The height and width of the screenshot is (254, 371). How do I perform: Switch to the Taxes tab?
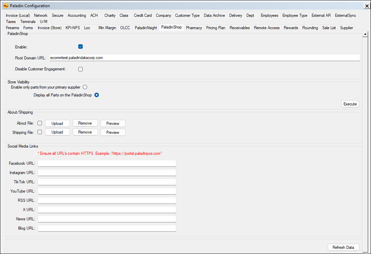[x=11, y=21]
